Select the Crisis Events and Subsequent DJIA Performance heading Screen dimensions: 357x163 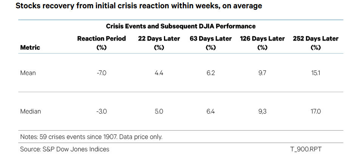pyautogui.click(x=181, y=26)
